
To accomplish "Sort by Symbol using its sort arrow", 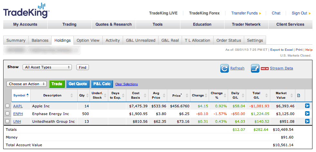I will coord(28,95).
